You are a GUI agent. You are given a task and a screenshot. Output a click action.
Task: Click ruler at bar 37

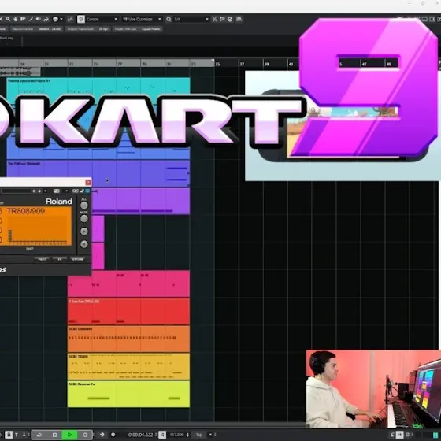242,64
